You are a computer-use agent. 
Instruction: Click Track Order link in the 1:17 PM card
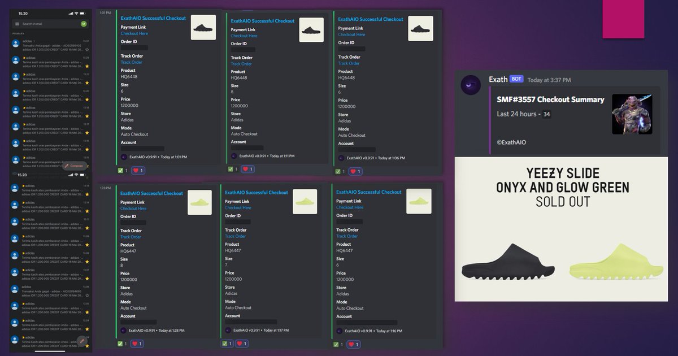pyautogui.click(x=235, y=236)
